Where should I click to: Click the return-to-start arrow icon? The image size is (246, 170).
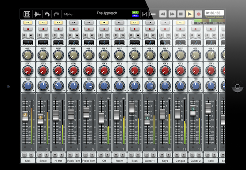[153, 14]
